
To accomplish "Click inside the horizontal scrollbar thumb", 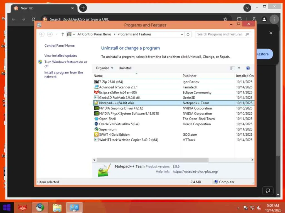I will click(152, 160).
